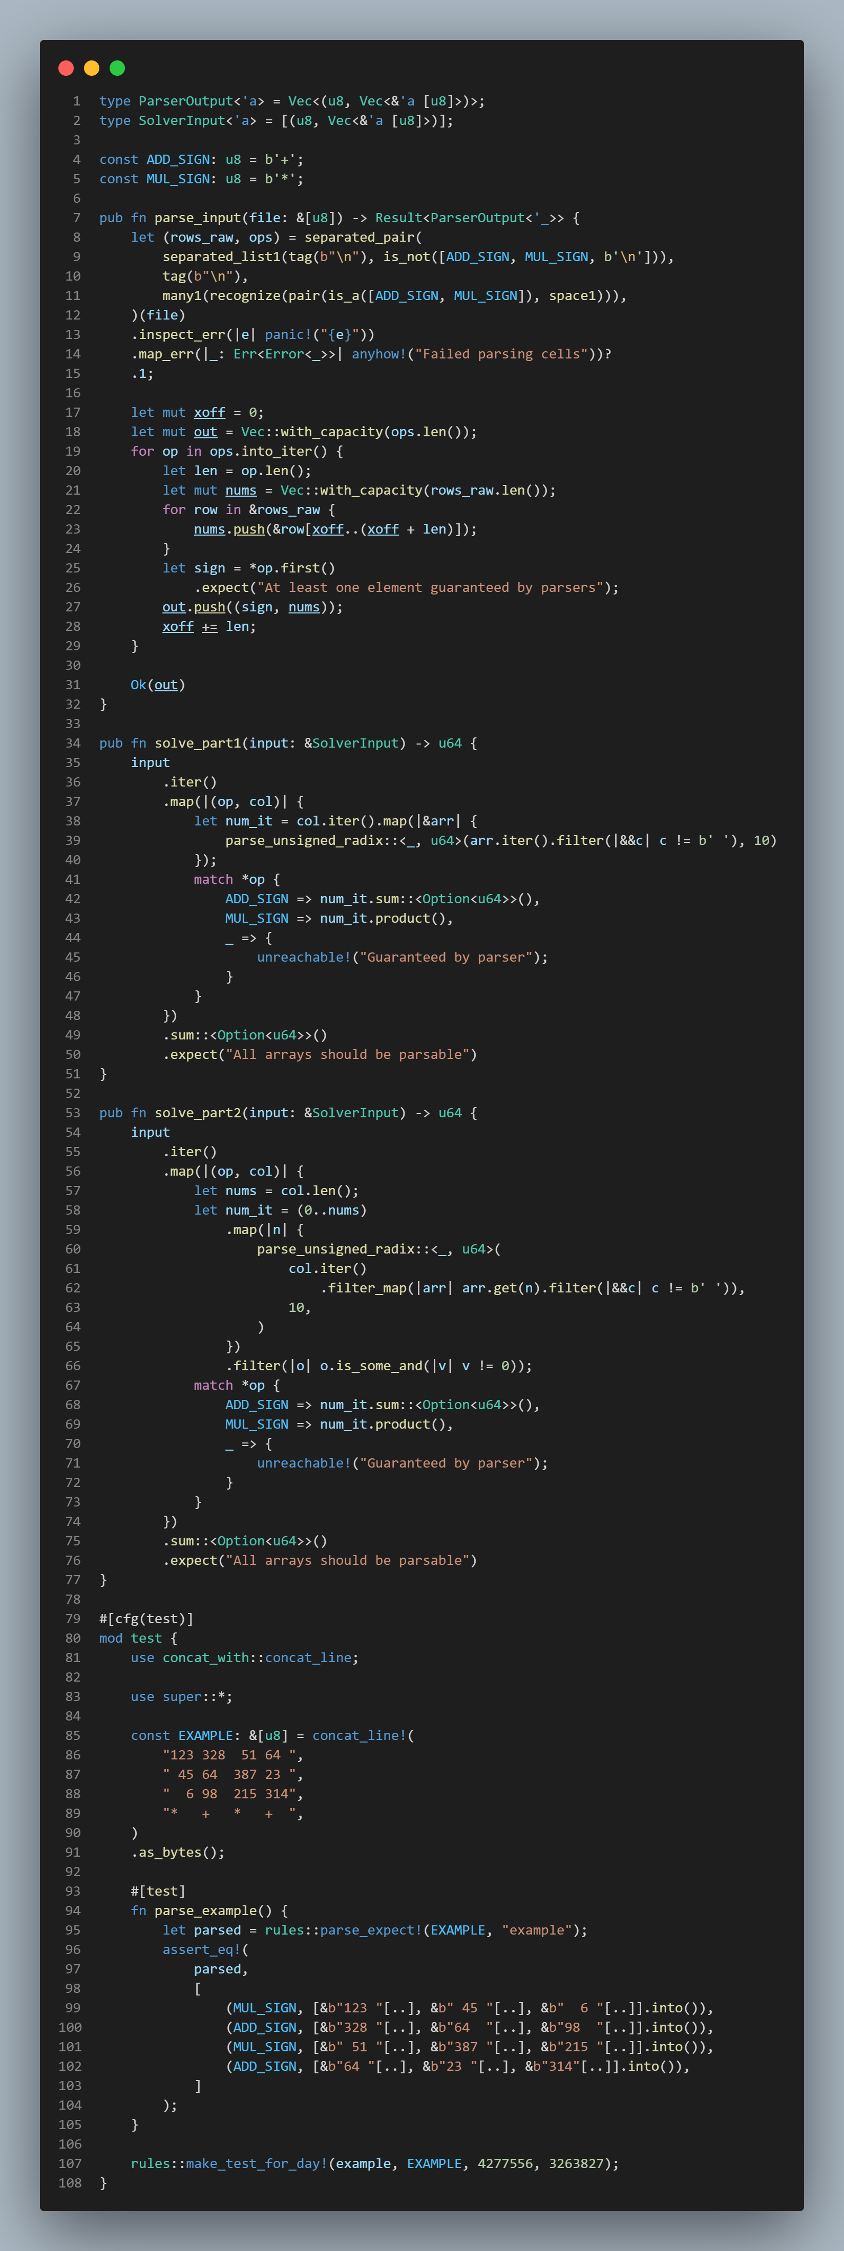Click the green maximize dot in the title bar

point(117,68)
